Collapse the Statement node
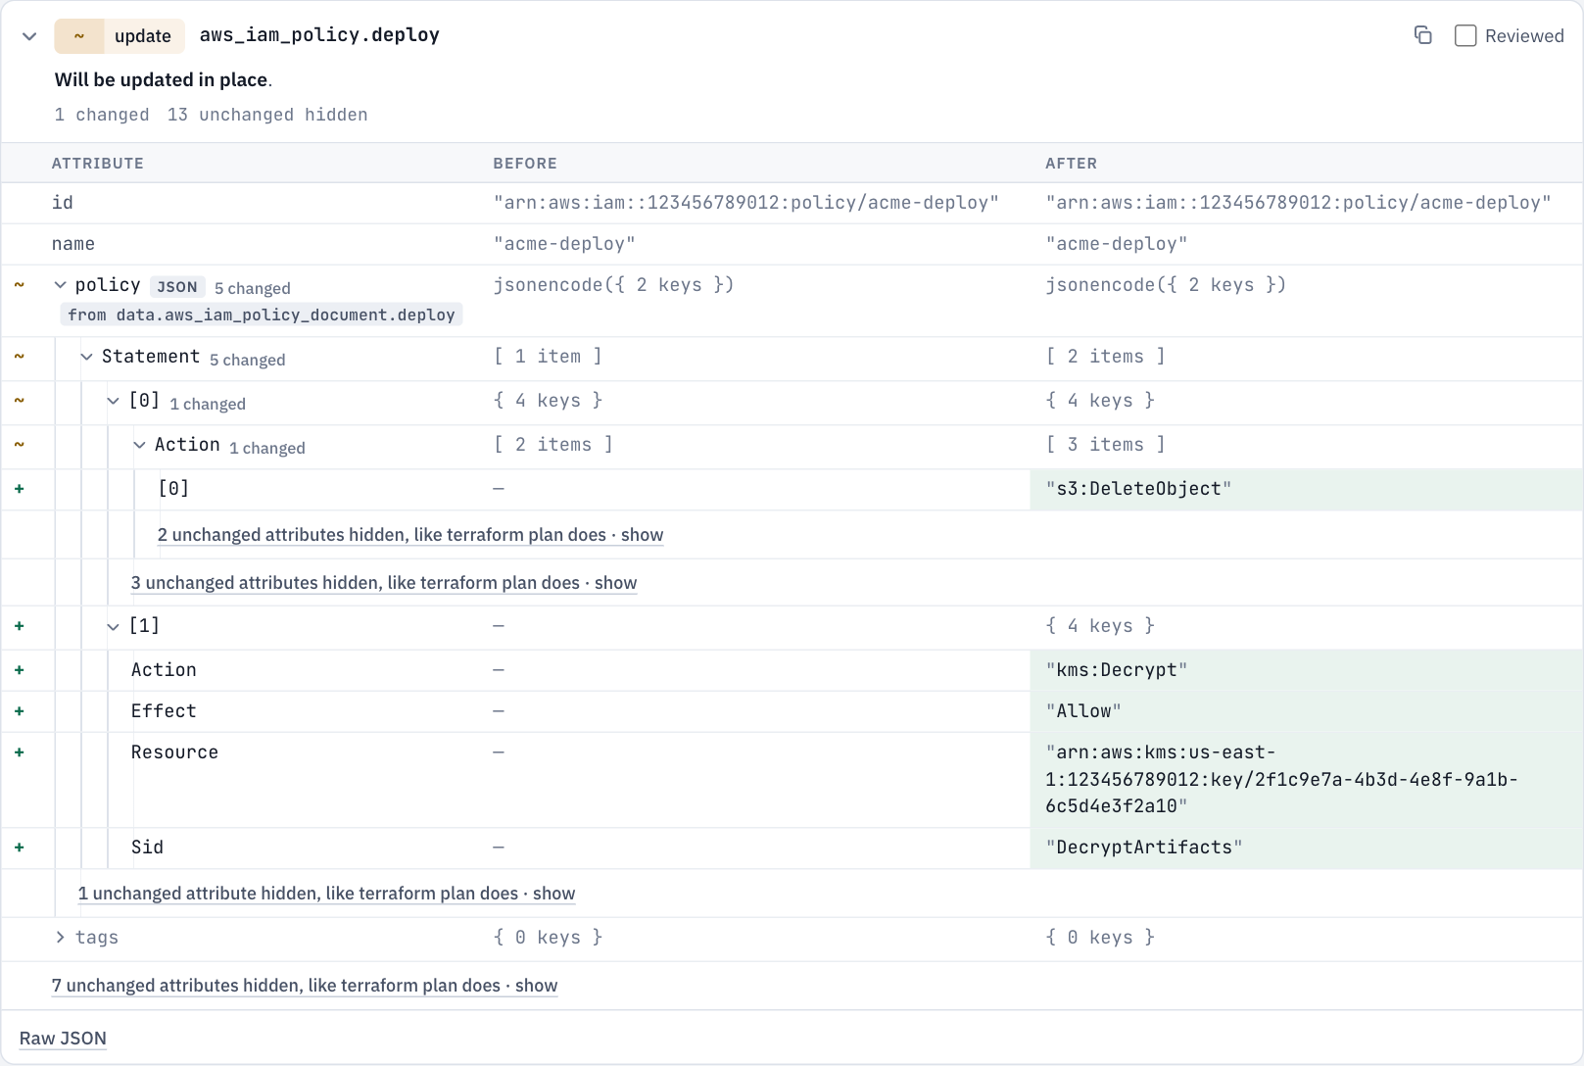Screen dimensions: 1584x1066 87,357
